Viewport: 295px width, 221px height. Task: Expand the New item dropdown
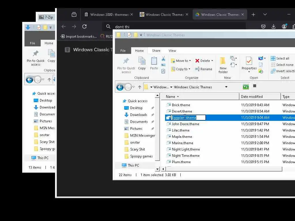[233, 58]
